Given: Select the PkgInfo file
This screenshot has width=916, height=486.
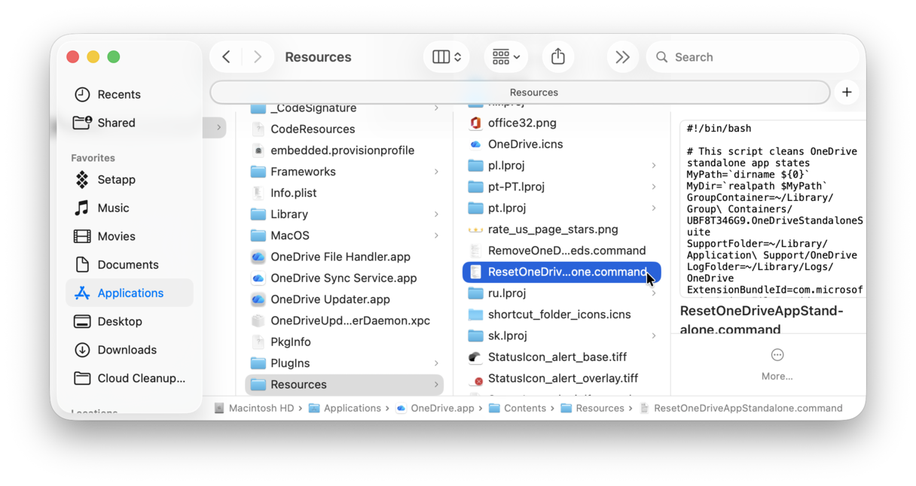Looking at the screenshot, I should [x=344, y=342].
